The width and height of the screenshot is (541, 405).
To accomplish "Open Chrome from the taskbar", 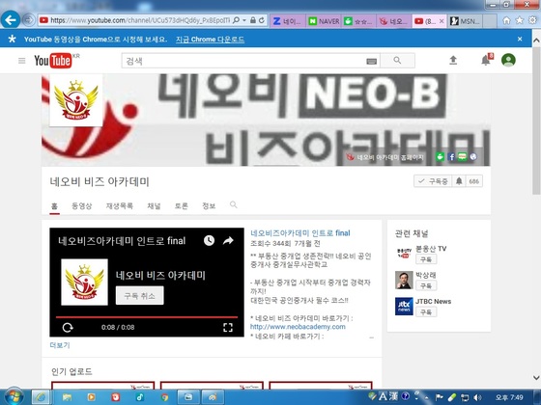I will click(164, 397).
